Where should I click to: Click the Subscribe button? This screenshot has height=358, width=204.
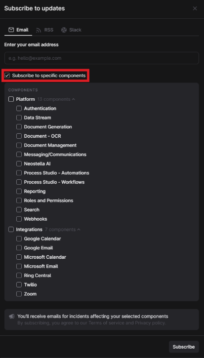click(x=184, y=347)
